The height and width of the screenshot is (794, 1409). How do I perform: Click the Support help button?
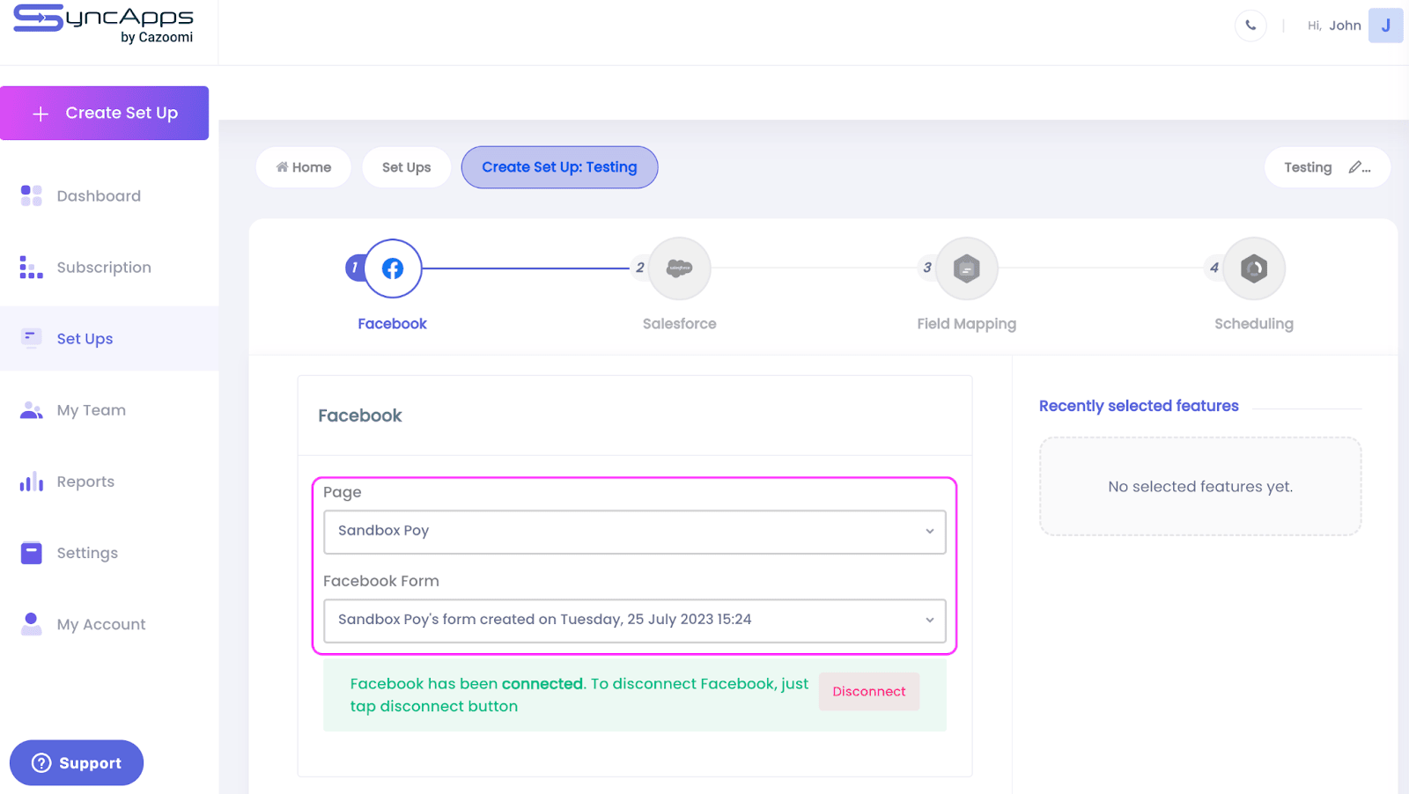point(77,762)
